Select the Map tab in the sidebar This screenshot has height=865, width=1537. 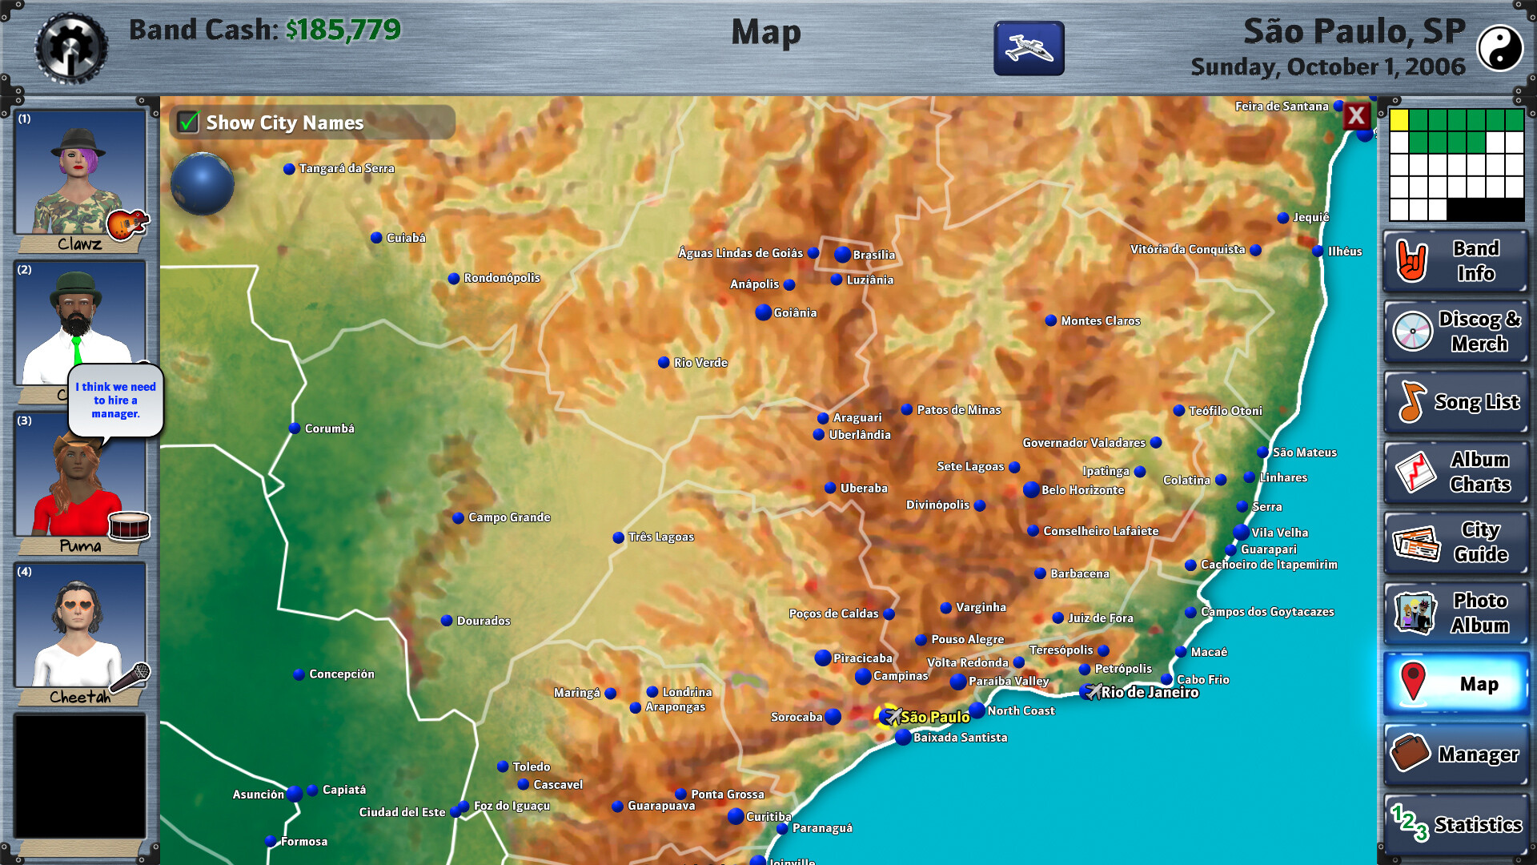coord(1455,683)
